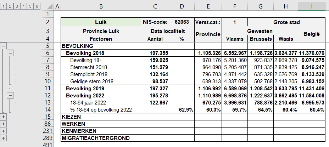The width and height of the screenshot is (329, 147).
Task: Click the green Luik cell
Action: coord(101,22)
